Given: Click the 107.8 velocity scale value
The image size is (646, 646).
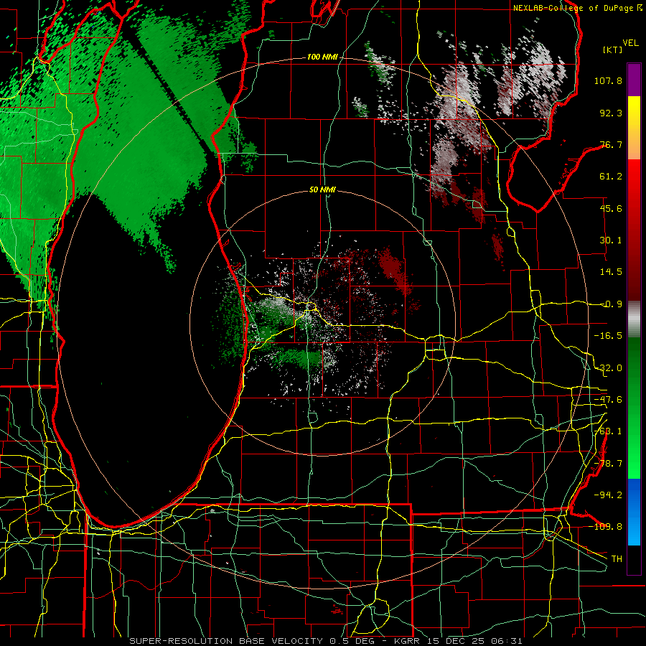Looking at the screenshot, I should click(x=608, y=81).
